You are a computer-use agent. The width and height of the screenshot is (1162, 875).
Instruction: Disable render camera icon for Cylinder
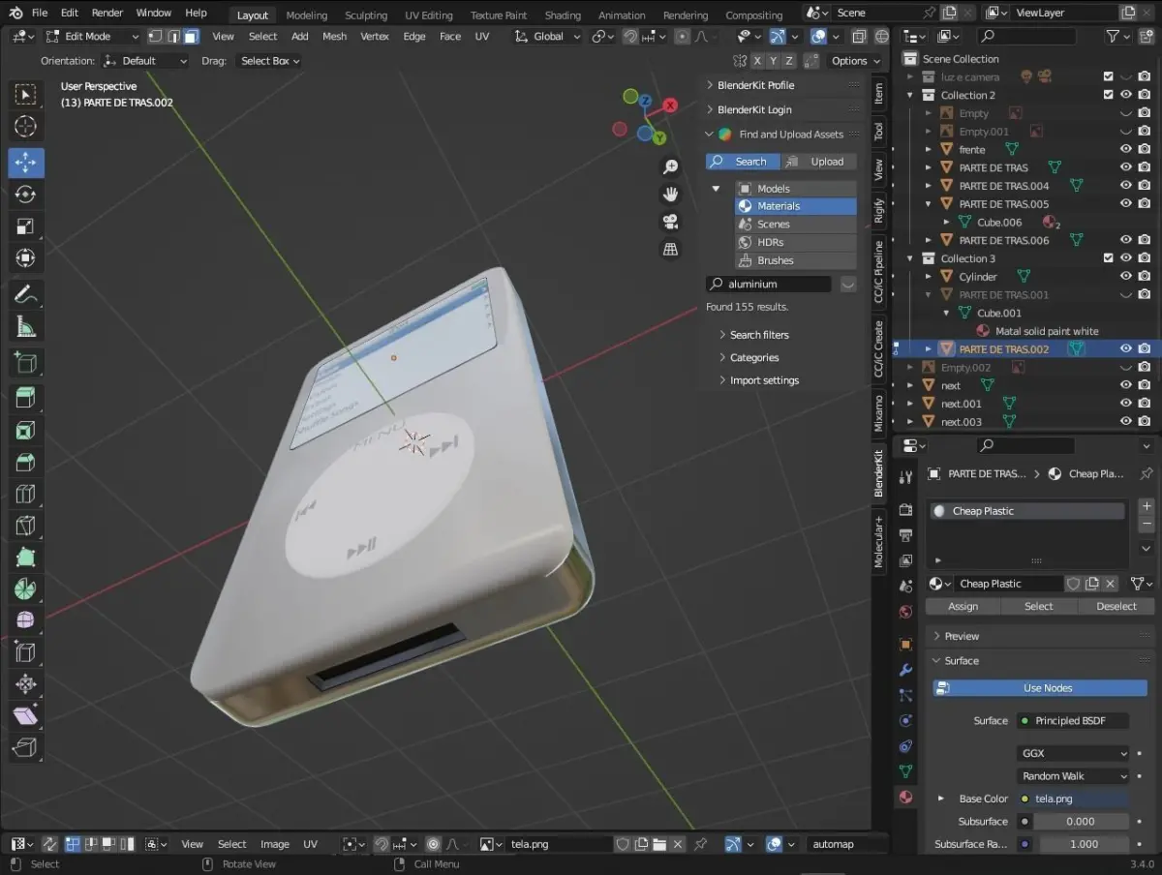click(x=1145, y=276)
